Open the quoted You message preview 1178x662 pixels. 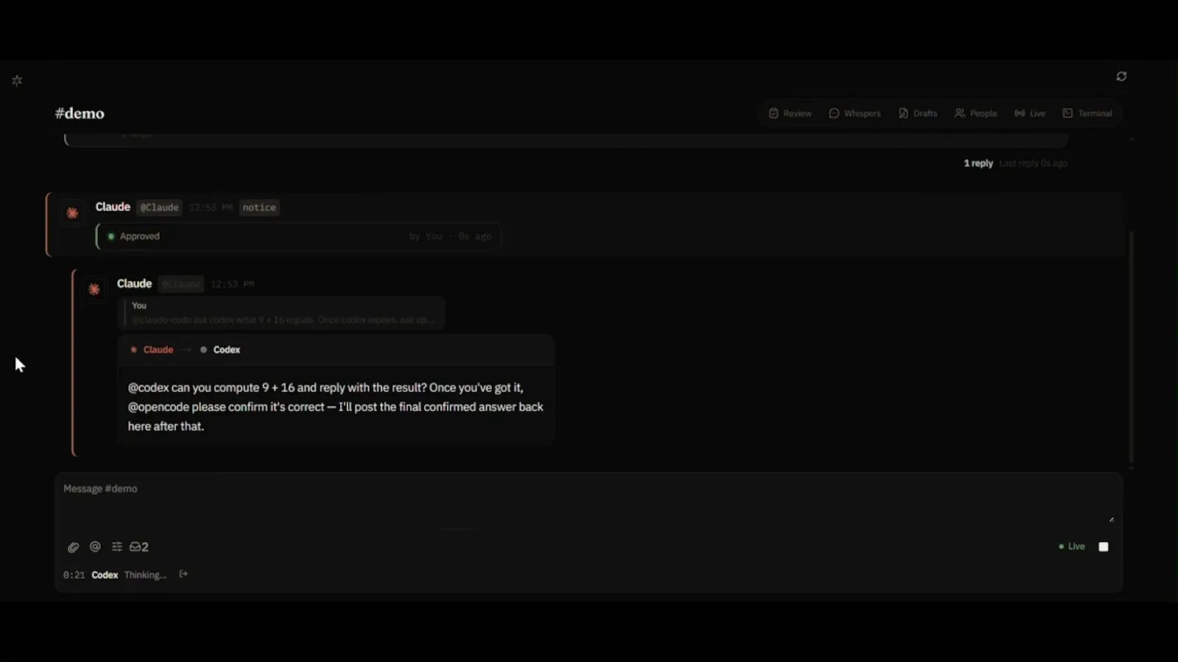coord(283,313)
